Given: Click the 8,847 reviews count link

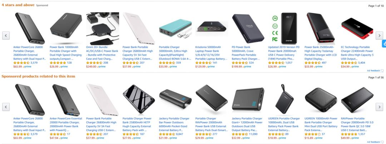Looking at the screenshot, I should [179, 134].
